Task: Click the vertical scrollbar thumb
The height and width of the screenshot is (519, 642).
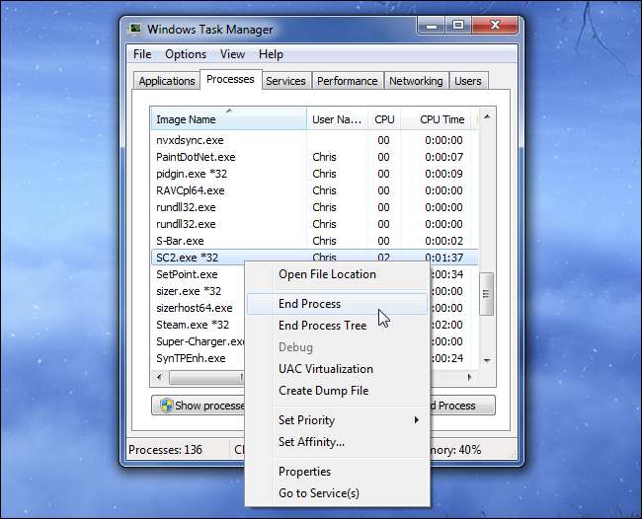Action: click(x=487, y=294)
